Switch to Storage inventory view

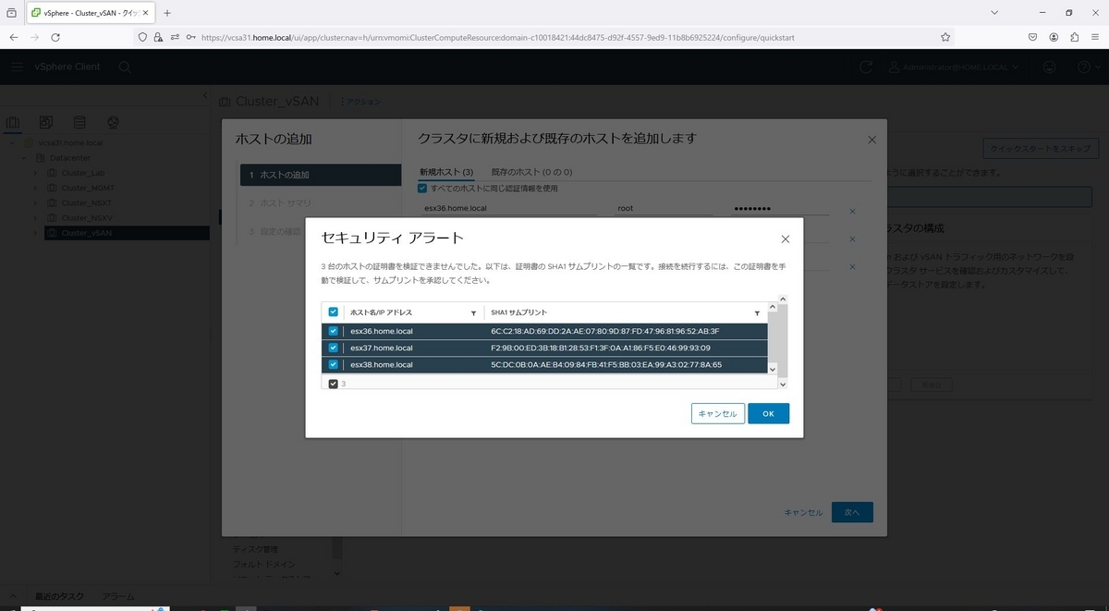coord(79,122)
